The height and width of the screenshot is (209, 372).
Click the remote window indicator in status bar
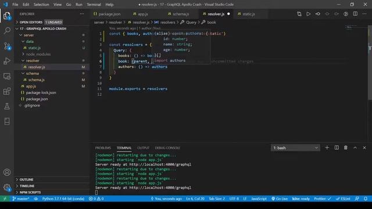tap(5, 199)
